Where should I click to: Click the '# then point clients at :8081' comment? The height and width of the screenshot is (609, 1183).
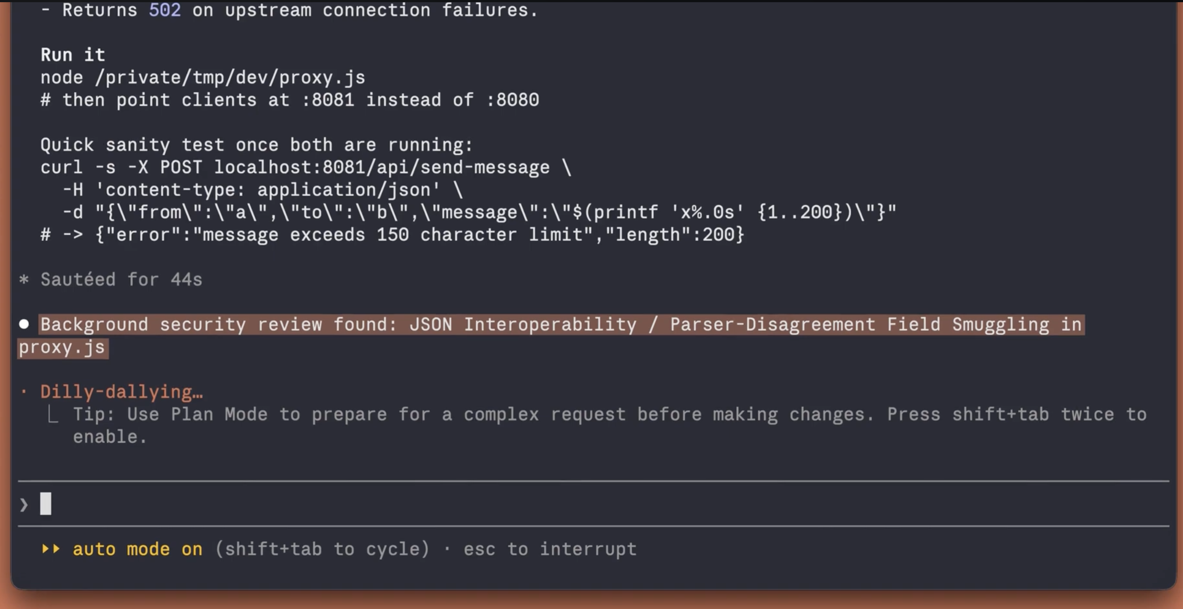pos(290,100)
